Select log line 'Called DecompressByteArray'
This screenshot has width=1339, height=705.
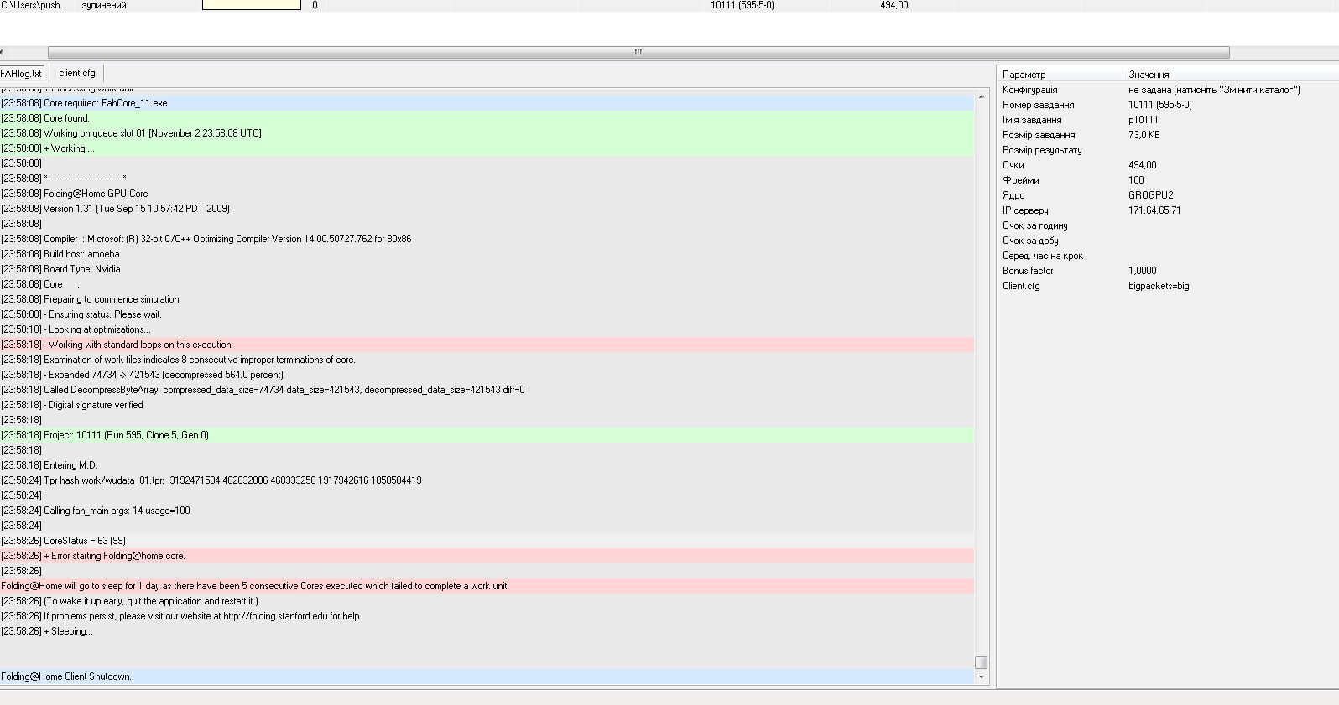pyautogui.click(x=487, y=390)
